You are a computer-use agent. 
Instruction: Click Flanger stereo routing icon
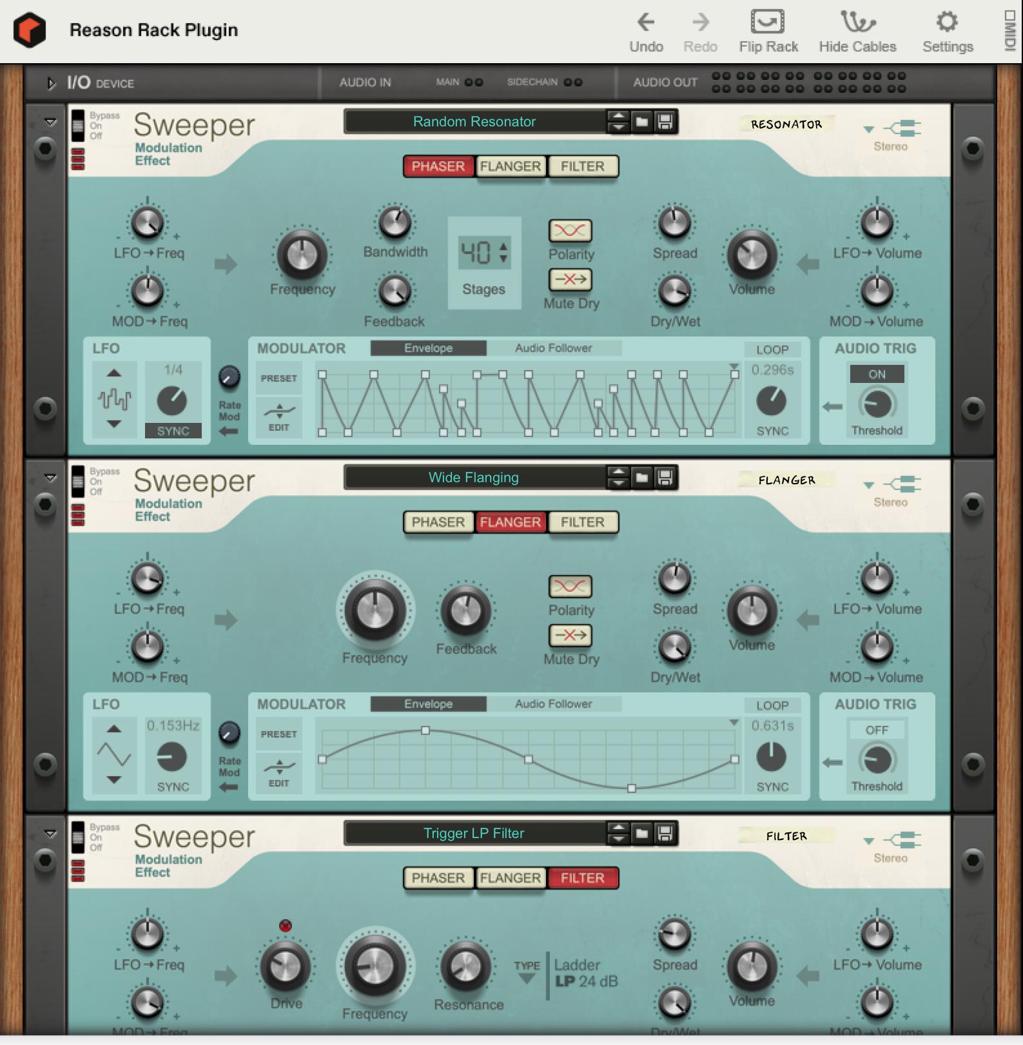tap(902, 485)
